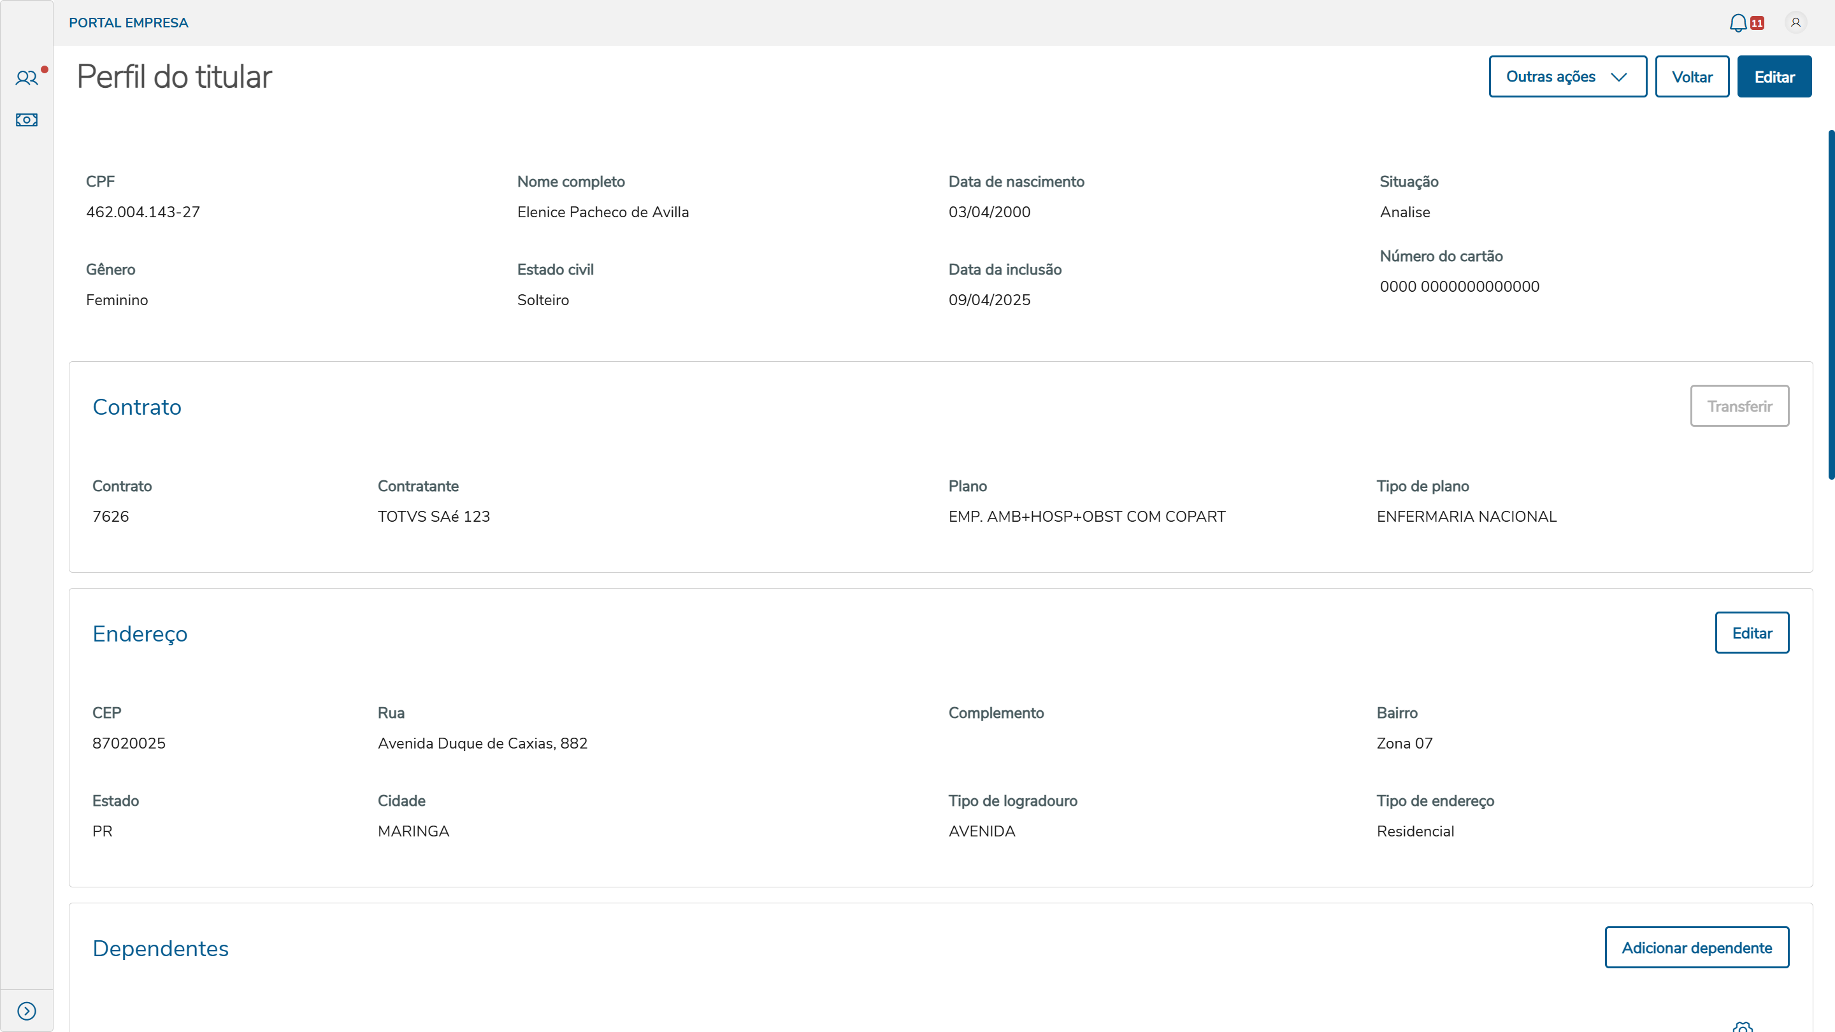This screenshot has width=1835, height=1032.
Task: Open the financial money icon in sidebar
Action: [x=26, y=120]
